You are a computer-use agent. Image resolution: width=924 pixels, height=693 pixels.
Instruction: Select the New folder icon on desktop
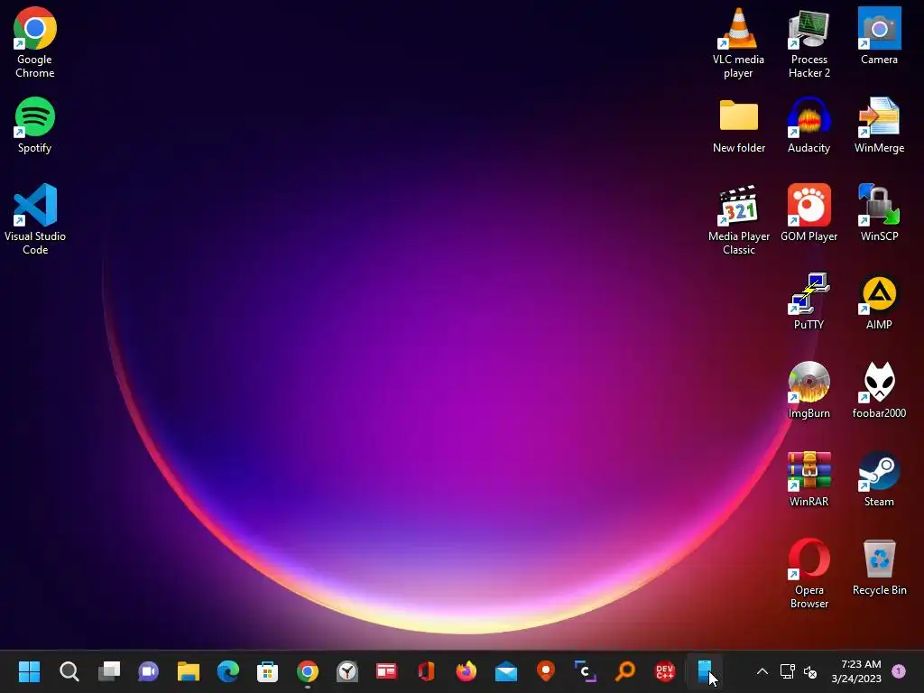738,125
